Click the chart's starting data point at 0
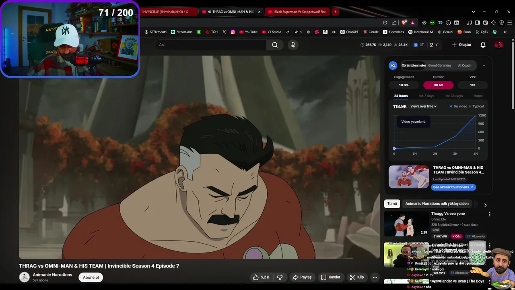This screenshot has height=290, width=515. click(x=394, y=149)
